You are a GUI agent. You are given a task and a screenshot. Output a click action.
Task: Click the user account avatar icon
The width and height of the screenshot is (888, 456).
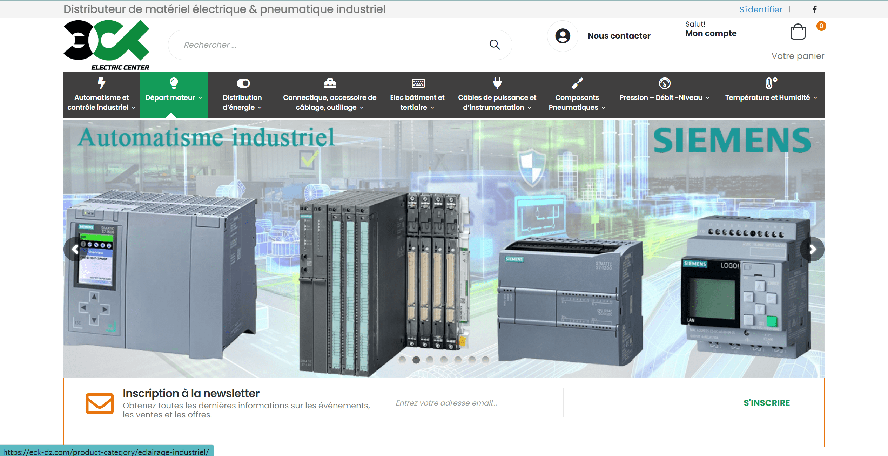pyautogui.click(x=563, y=36)
